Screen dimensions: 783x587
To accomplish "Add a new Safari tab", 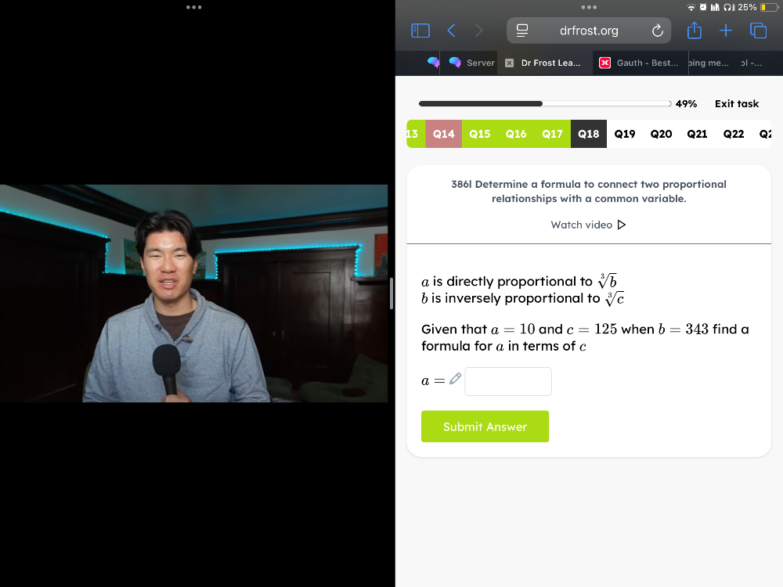I will pos(726,31).
